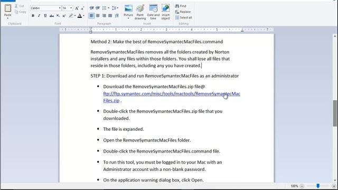Screen dimensions: 338x190
Task: Center align the text
Action: pos(98,15)
